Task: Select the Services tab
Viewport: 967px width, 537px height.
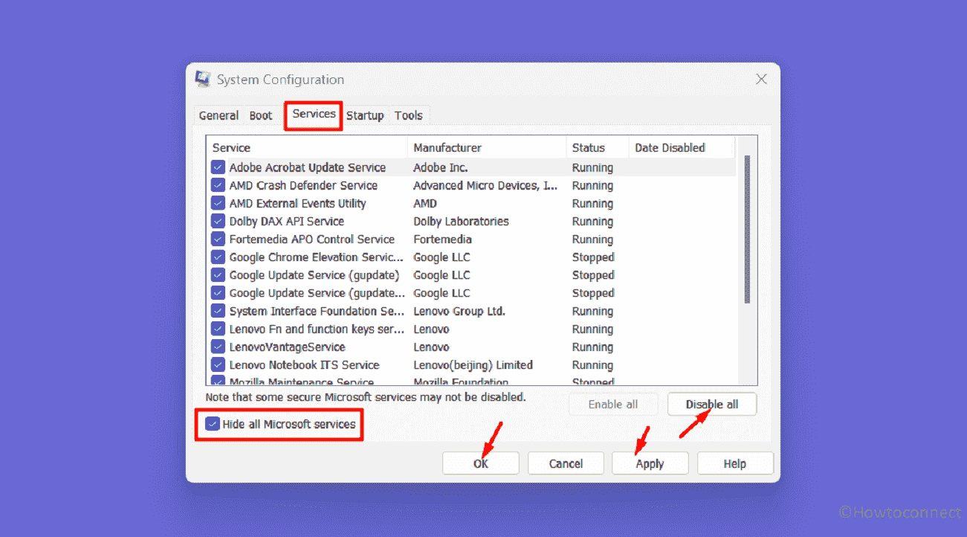Action: 314,114
